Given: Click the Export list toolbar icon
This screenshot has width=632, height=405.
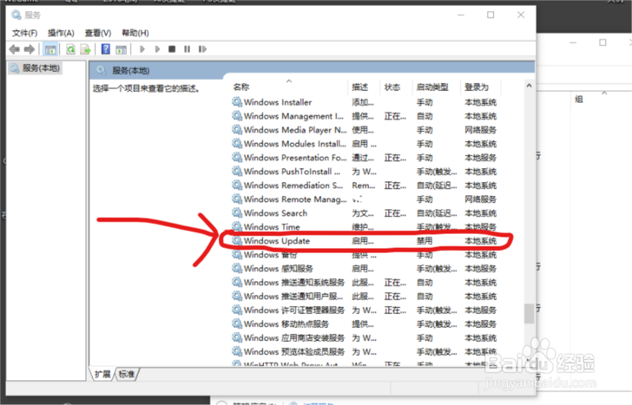Looking at the screenshot, I should [86, 49].
